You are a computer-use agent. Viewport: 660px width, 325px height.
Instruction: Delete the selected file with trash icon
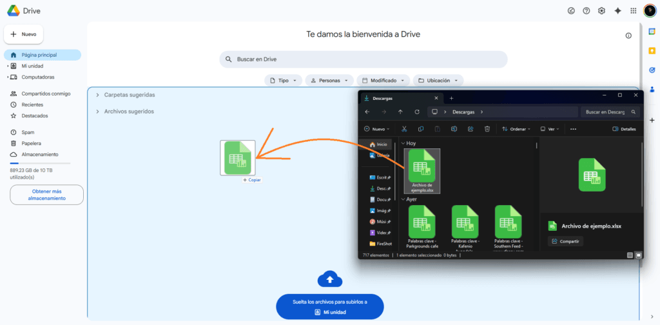coord(487,129)
